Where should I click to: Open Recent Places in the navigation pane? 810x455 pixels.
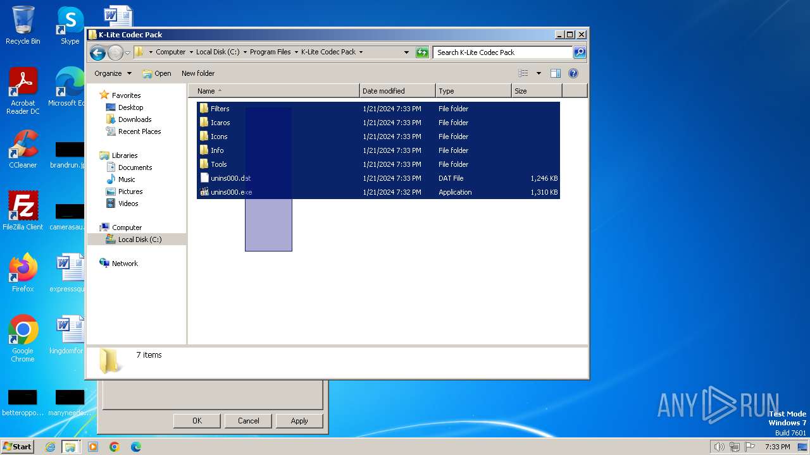139,131
